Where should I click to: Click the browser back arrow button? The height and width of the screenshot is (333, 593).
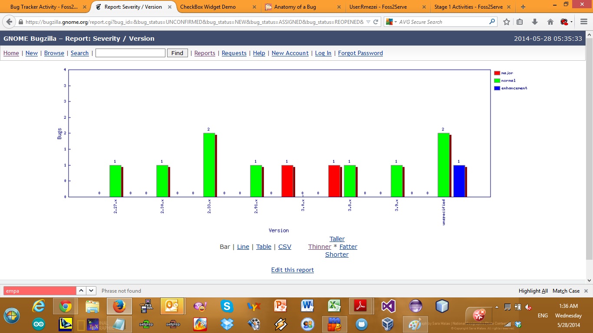click(x=9, y=22)
